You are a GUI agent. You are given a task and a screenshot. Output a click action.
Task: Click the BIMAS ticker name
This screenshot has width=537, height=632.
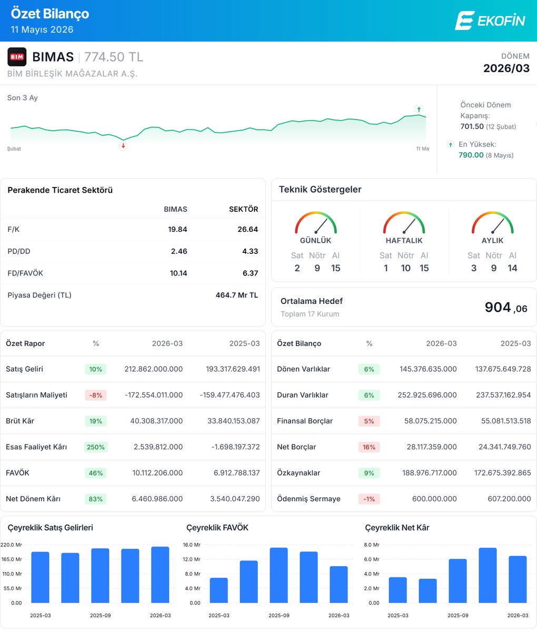(x=53, y=57)
